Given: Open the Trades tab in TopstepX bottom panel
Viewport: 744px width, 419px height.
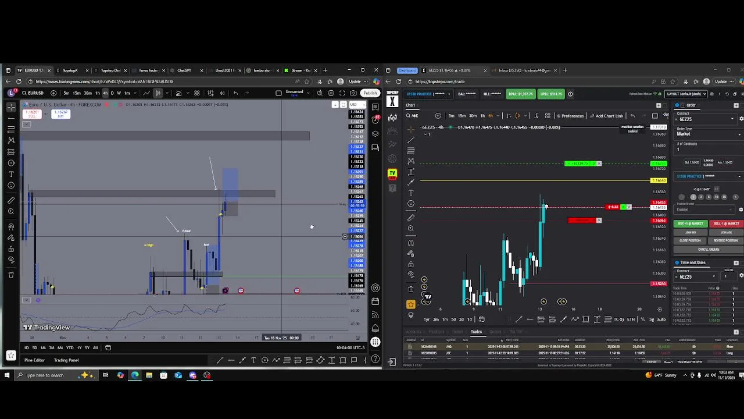Looking at the screenshot, I should pos(476,332).
